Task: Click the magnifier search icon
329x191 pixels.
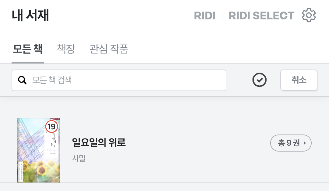Action: 22,80
